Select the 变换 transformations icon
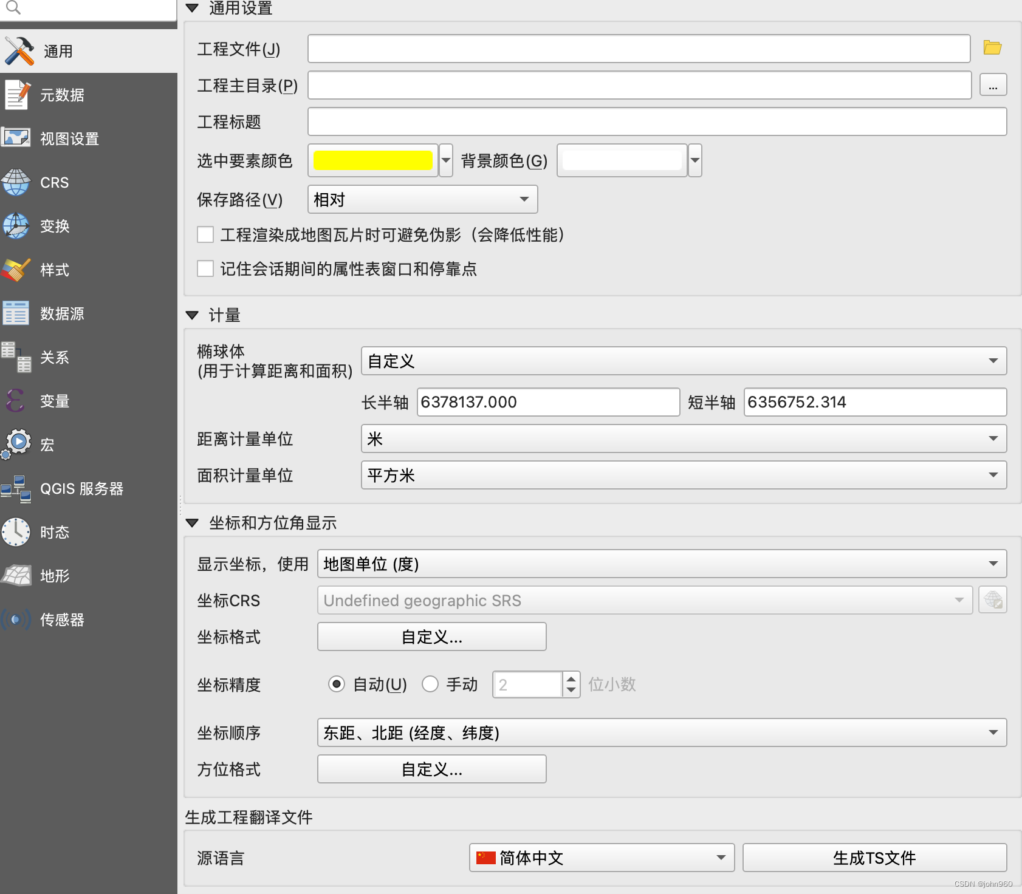 point(16,226)
